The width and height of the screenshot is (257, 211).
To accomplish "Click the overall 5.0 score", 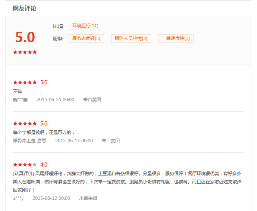I will (25, 37).
